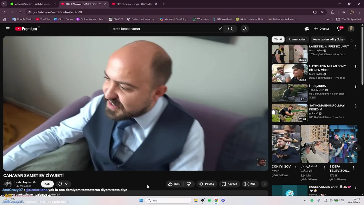Open File Explorer from taskbar
The image size is (364, 205).
(x=196, y=200)
